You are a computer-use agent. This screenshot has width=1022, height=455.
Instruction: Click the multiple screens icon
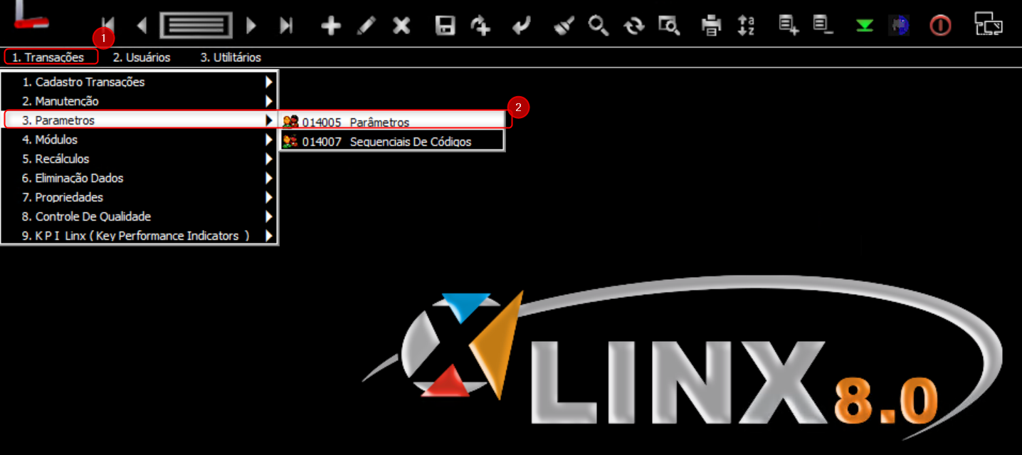(989, 25)
